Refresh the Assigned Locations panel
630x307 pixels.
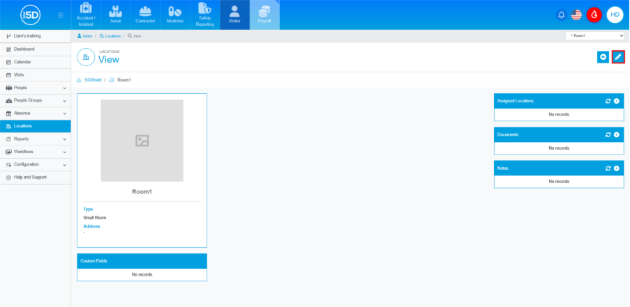tap(608, 101)
